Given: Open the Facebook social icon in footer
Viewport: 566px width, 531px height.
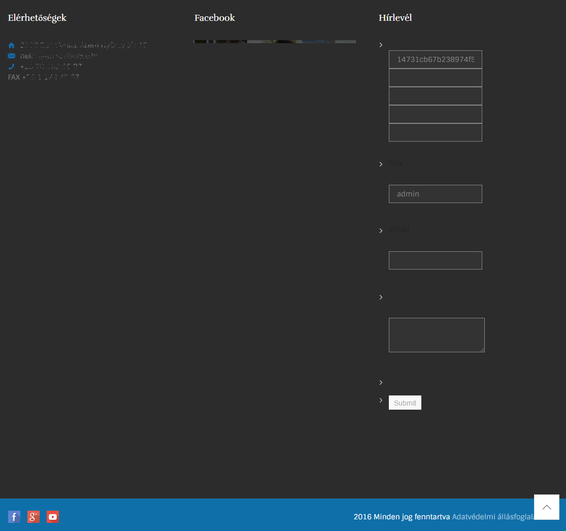Looking at the screenshot, I should tap(14, 517).
